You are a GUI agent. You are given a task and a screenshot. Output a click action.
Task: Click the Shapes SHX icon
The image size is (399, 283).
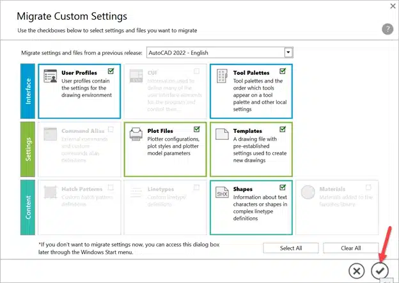point(221,193)
